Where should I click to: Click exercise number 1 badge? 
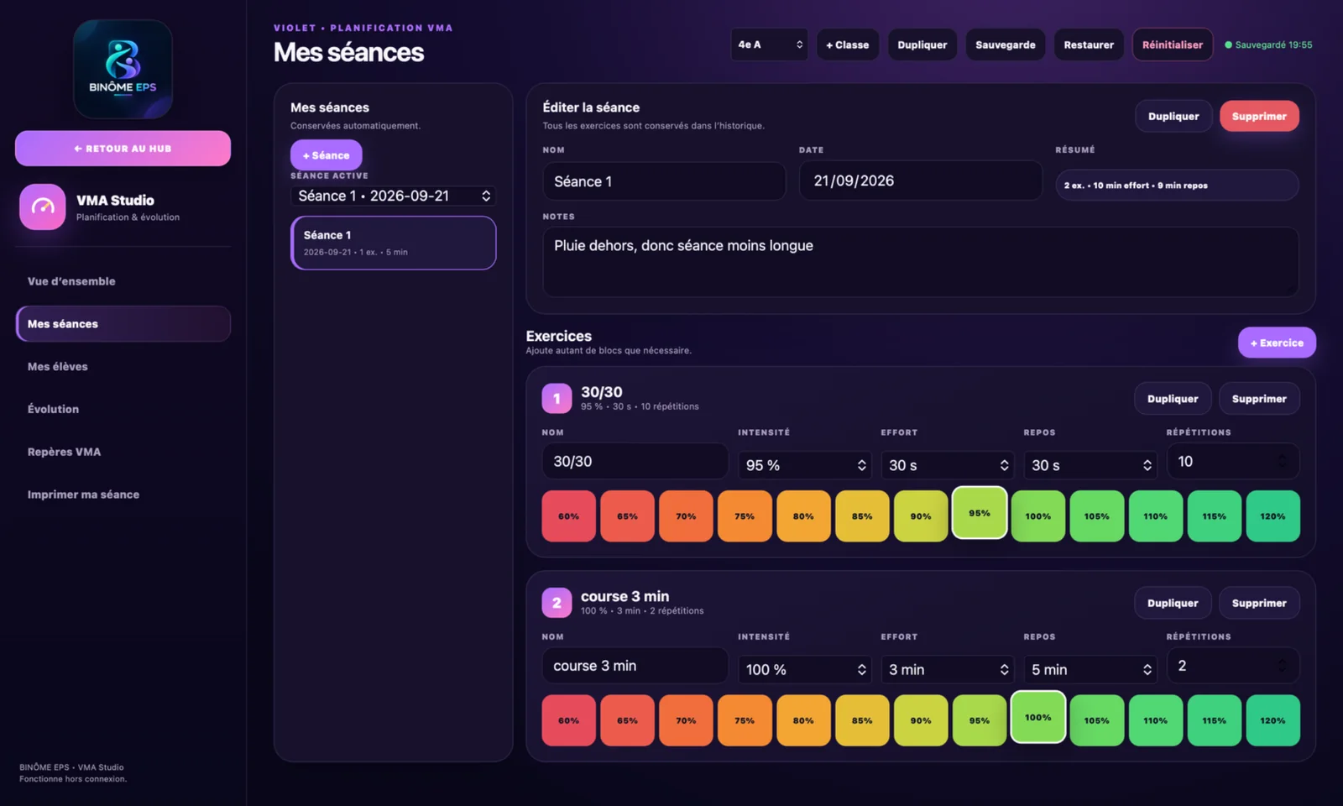557,399
